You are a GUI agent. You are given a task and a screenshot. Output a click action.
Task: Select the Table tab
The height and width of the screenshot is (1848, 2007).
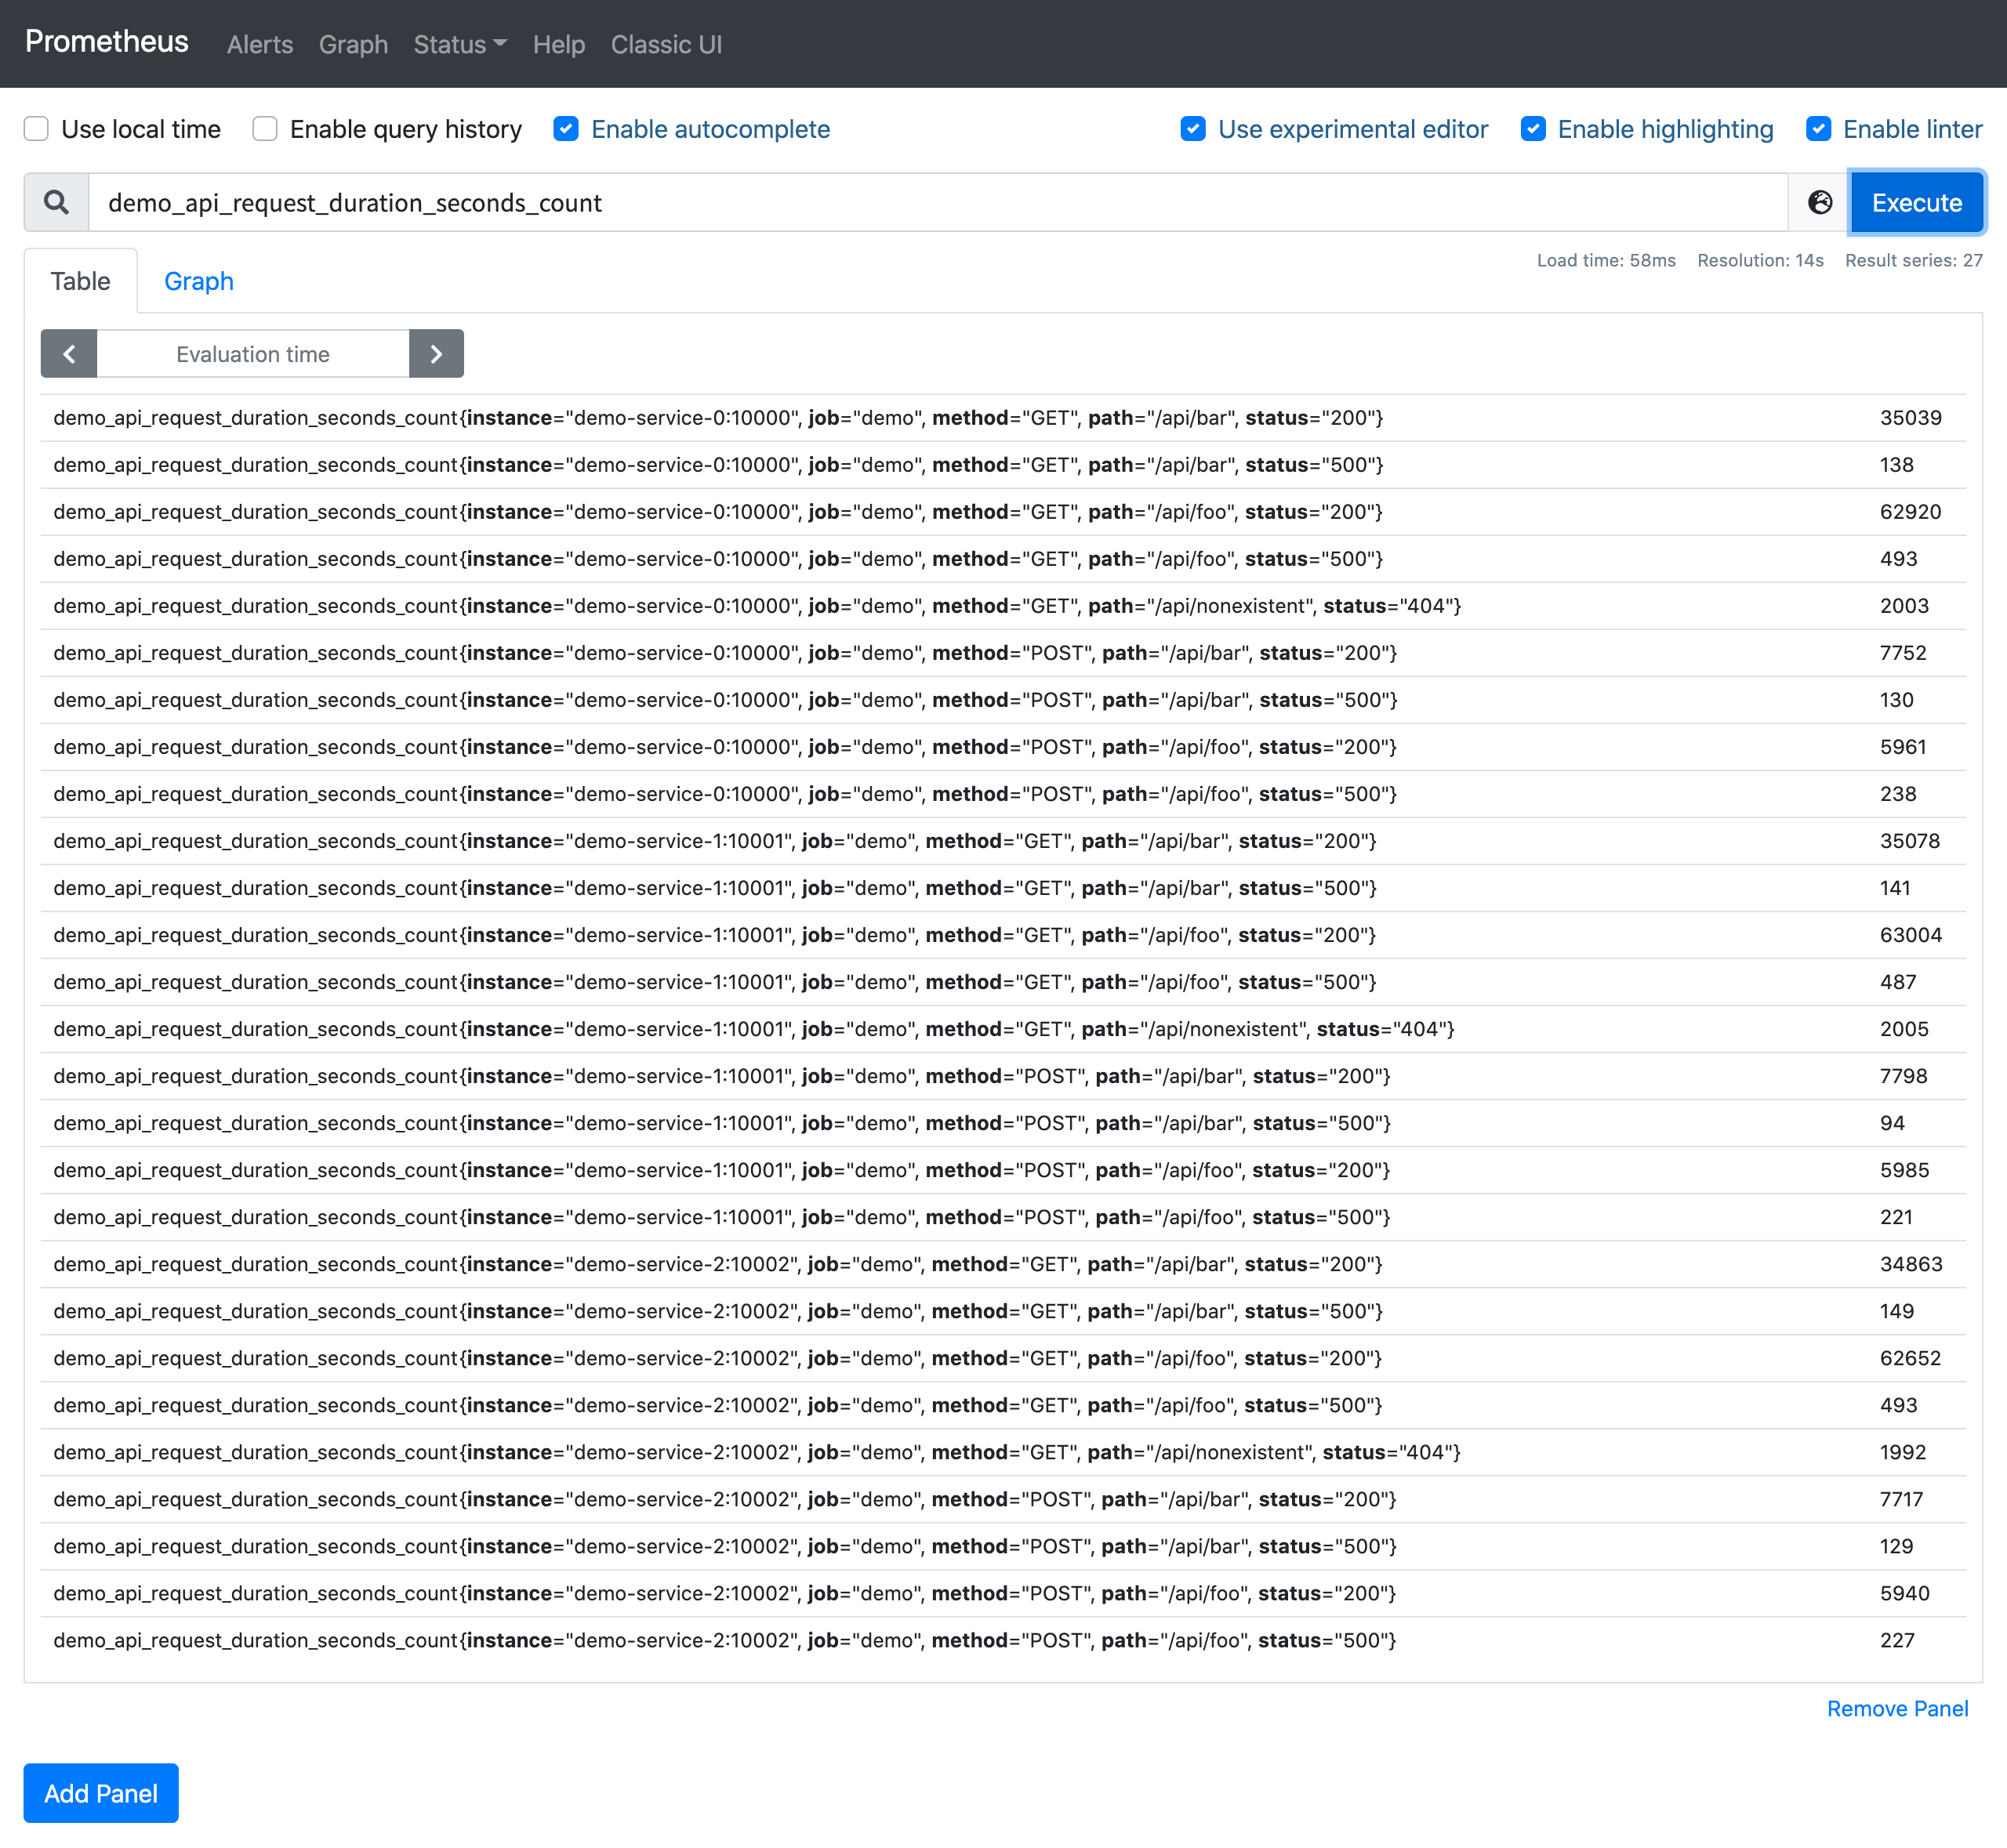point(81,281)
